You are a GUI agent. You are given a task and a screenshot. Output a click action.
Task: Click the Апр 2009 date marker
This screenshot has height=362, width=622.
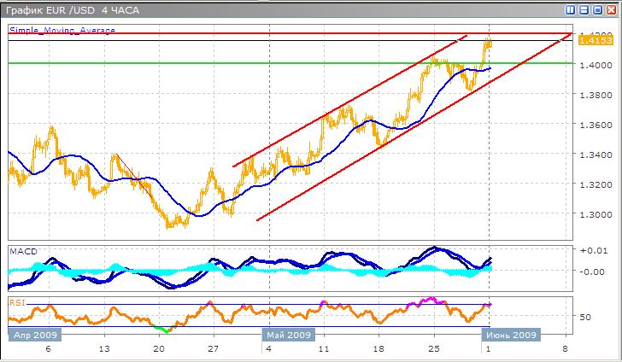[x=36, y=335]
